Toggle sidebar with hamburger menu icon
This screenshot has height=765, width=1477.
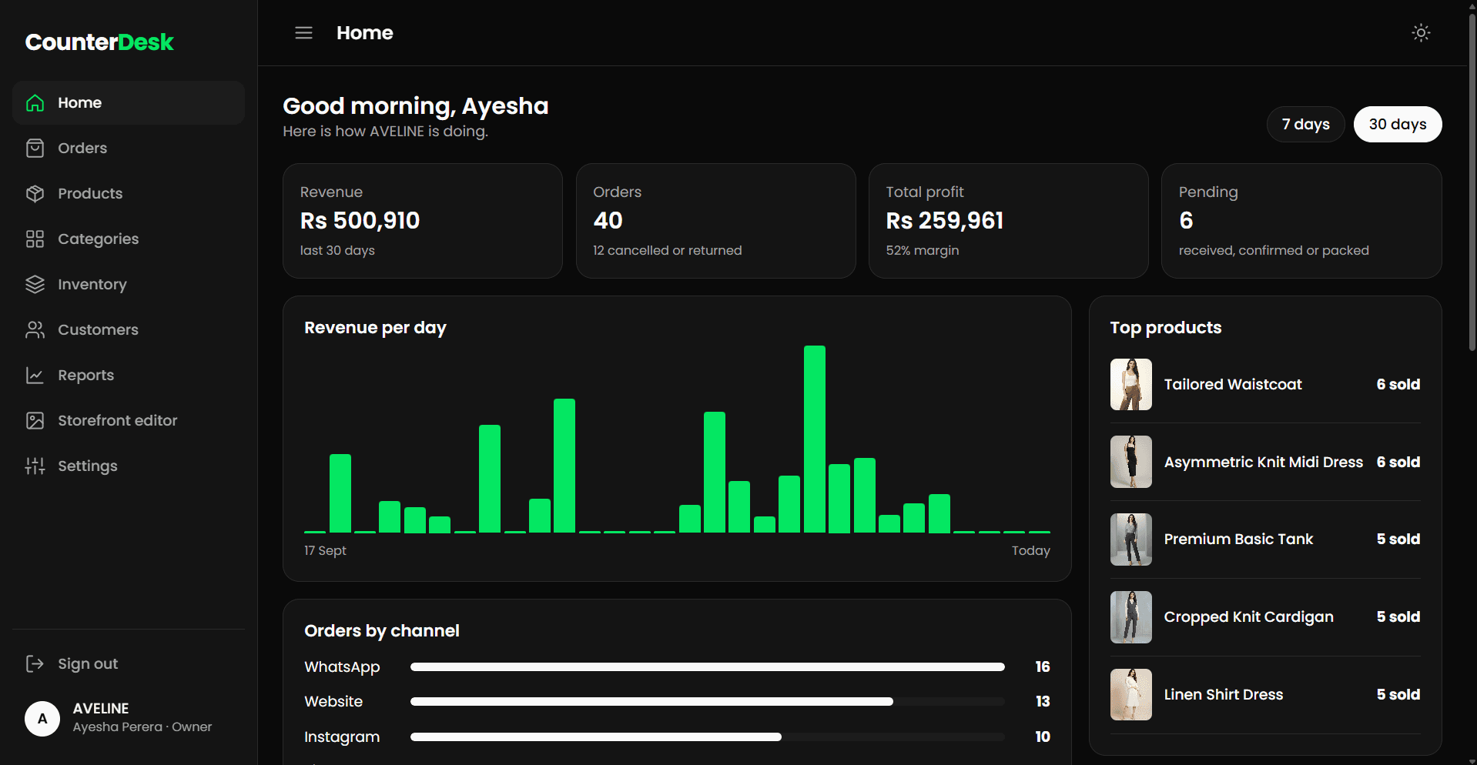tap(304, 33)
